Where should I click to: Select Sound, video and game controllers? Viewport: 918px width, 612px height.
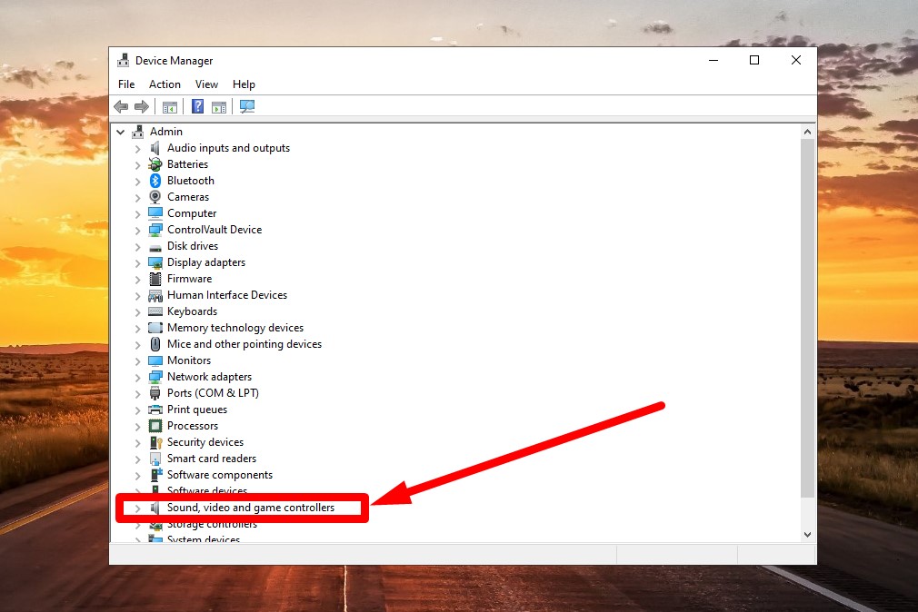pyautogui.click(x=251, y=508)
